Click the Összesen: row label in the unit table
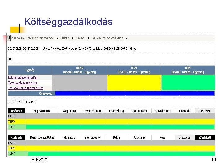 point(45,93)
